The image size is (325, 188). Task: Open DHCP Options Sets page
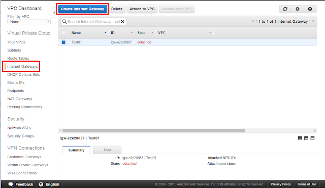(x=23, y=74)
